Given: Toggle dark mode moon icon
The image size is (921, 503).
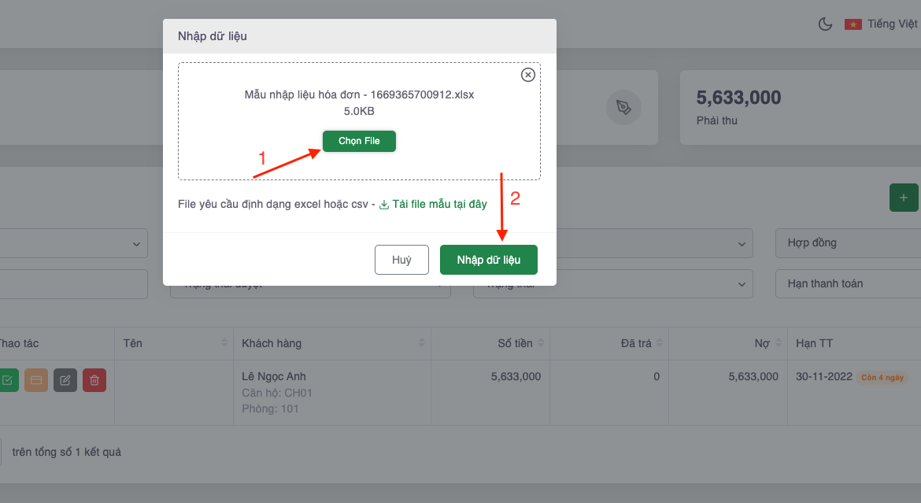Looking at the screenshot, I should coord(825,24).
